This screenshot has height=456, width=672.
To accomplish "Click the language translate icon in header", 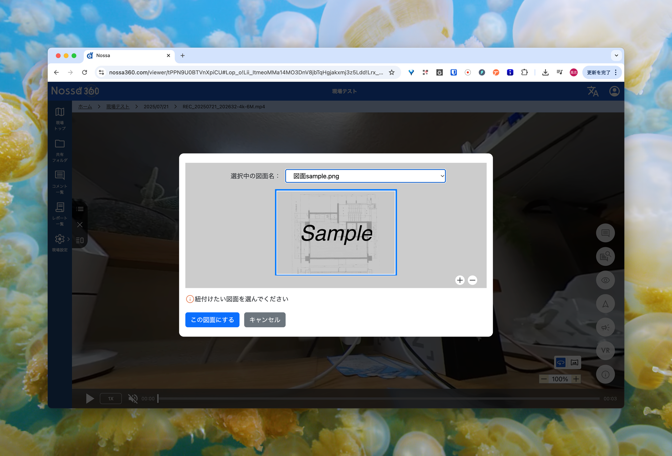I will point(593,91).
